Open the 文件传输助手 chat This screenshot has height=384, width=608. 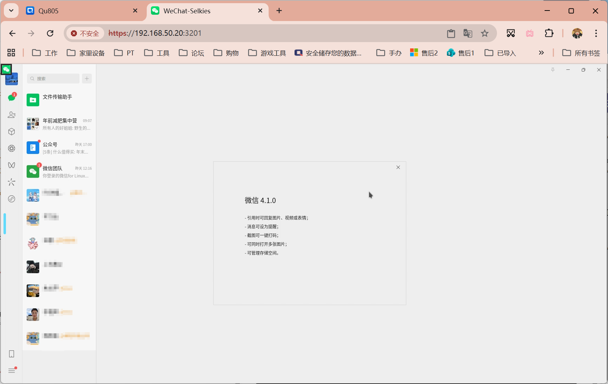58,100
